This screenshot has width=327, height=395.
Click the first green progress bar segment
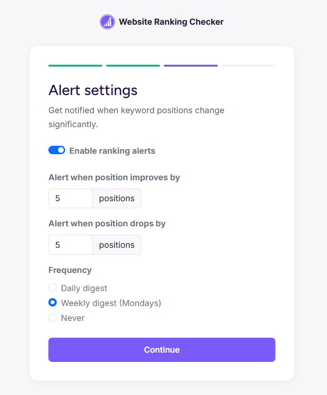coord(75,65)
